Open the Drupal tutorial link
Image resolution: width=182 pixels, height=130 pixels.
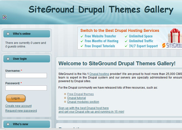[77, 98]
